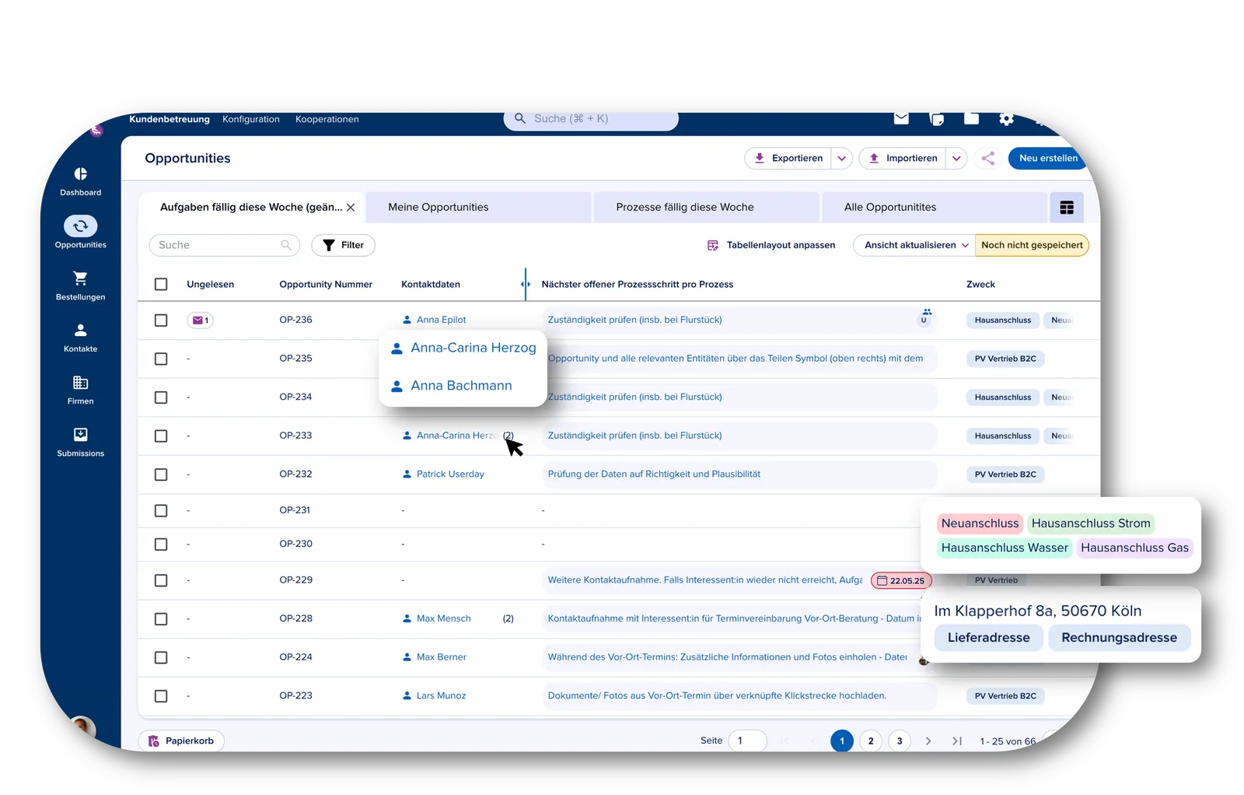Image resolution: width=1244 pixels, height=795 pixels.
Task: Open the Submissions sidebar icon
Action: 80,435
